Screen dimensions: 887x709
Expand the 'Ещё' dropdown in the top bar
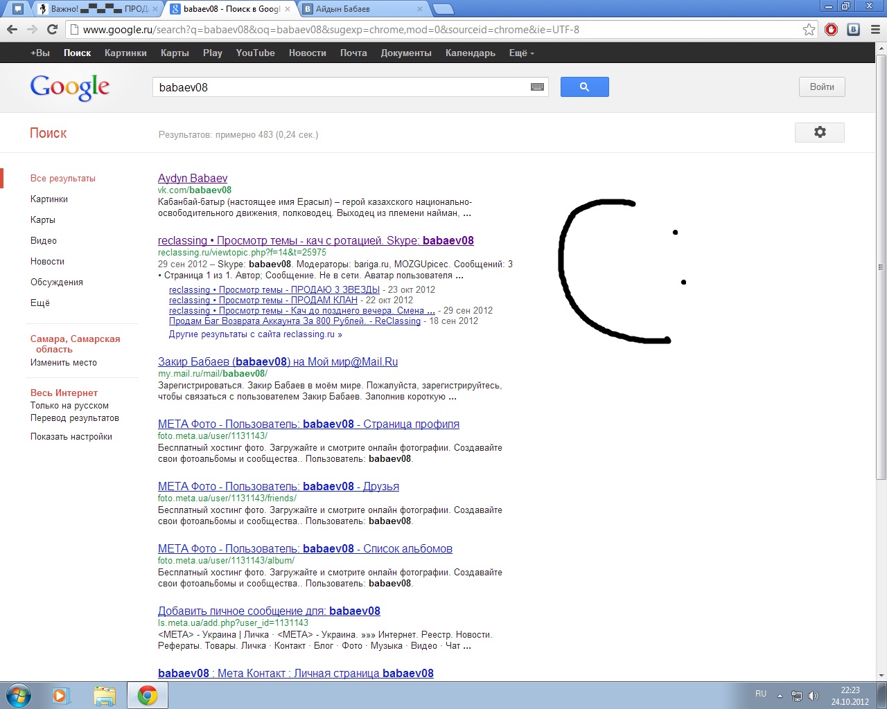coord(521,53)
